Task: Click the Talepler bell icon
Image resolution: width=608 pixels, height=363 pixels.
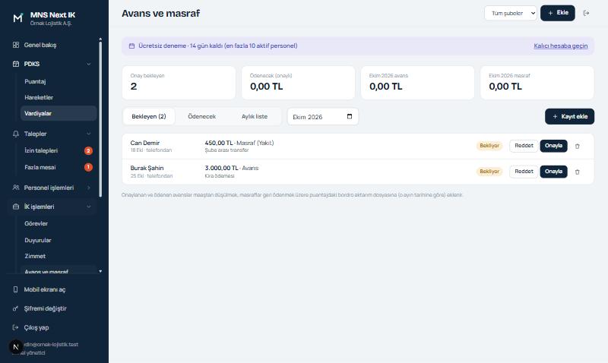Action: 16,134
